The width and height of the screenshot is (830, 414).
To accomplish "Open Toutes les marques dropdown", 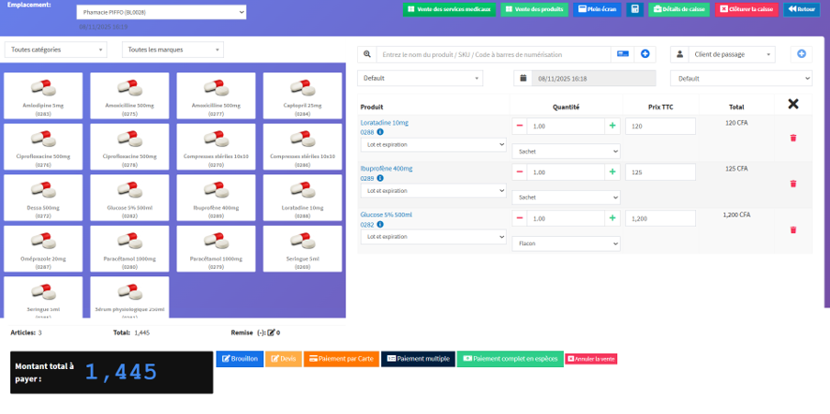I will pyautogui.click(x=173, y=50).
